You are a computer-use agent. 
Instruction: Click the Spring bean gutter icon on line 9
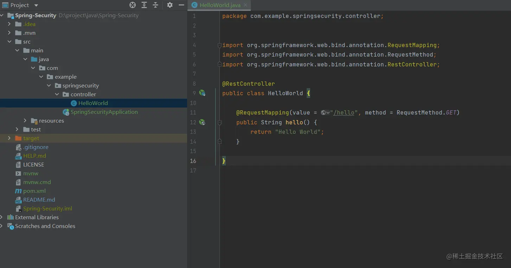(202, 93)
